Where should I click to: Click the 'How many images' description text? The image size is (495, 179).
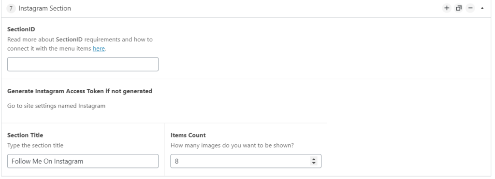[x=233, y=146]
